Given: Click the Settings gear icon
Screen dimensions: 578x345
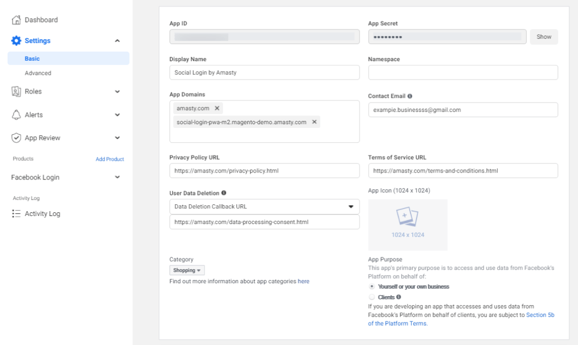Looking at the screenshot, I should [16, 40].
